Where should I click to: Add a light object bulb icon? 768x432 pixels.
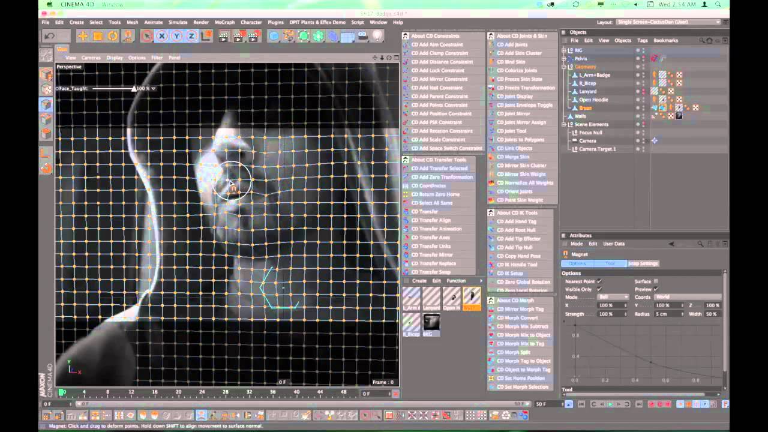pos(377,37)
